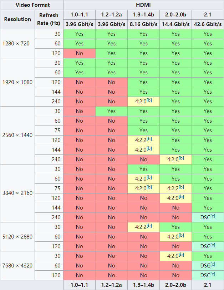The height and width of the screenshot is (290, 224).
Task: Open footnote [b] for 5120×2880 30Hz 4:2:2
Action: pos(149,226)
